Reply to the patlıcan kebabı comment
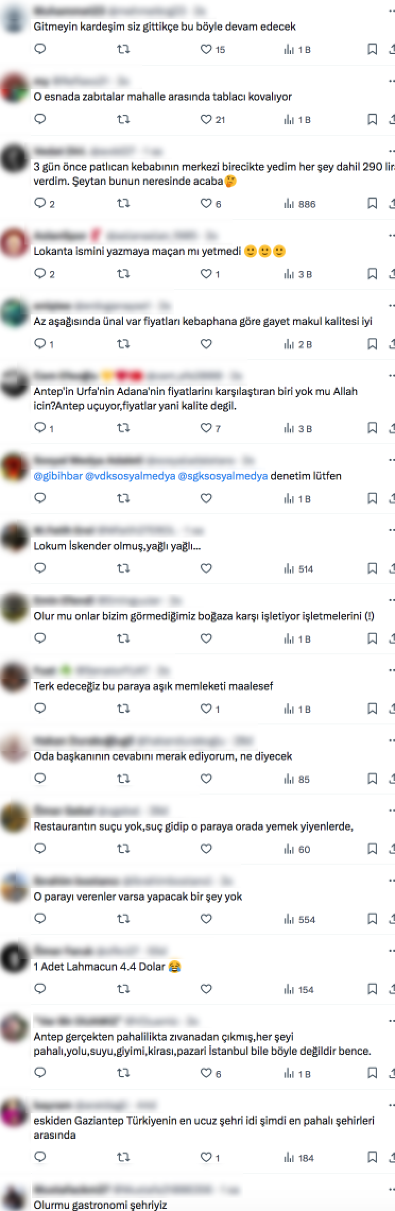 coord(44,203)
